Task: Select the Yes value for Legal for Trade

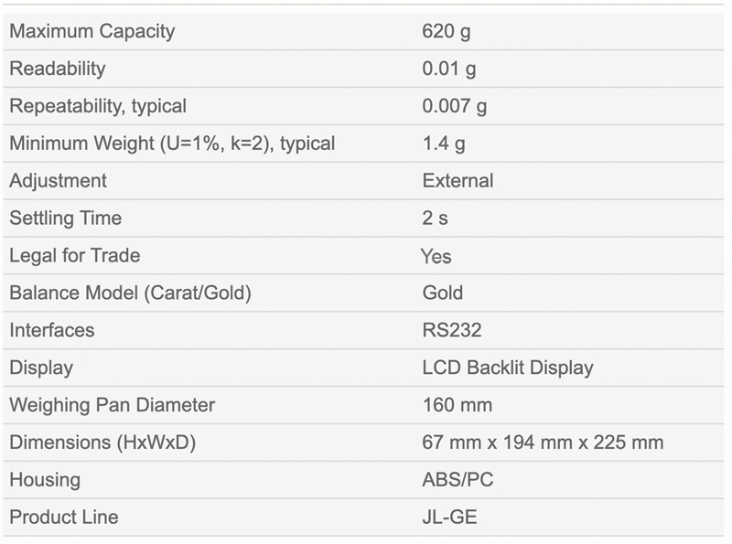Action: tap(436, 256)
